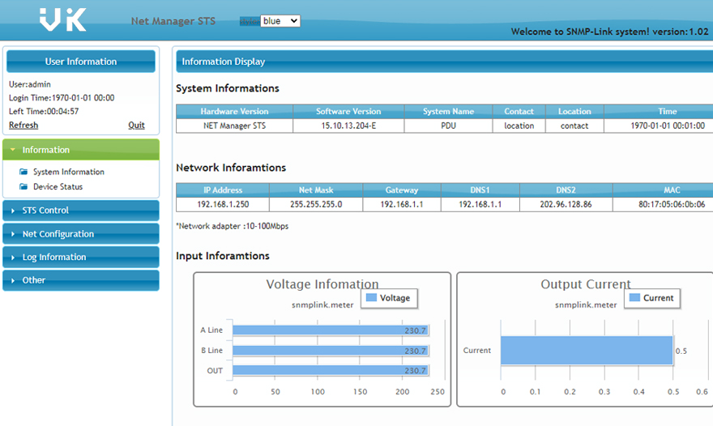Image resolution: width=713 pixels, height=426 pixels.
Task: Open Device Status page
Action: [58, 187]
